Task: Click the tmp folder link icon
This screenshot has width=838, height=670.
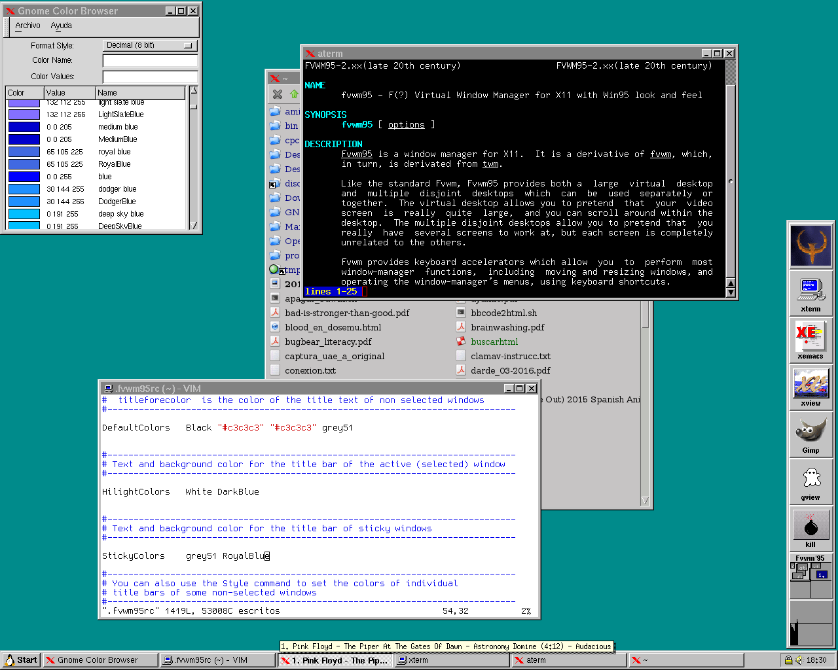Action: tap(276, 270)
